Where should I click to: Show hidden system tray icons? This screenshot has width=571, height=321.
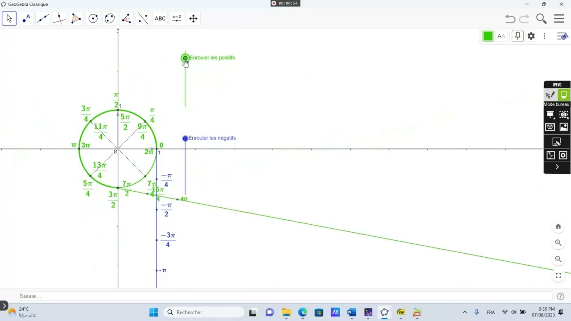[464, 312]
